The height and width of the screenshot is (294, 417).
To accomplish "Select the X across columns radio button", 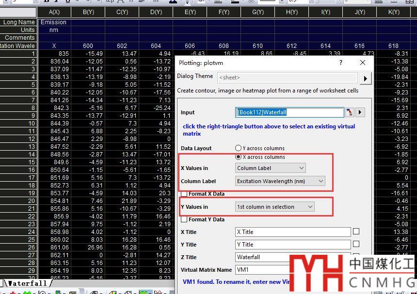I will coord(238,157).
